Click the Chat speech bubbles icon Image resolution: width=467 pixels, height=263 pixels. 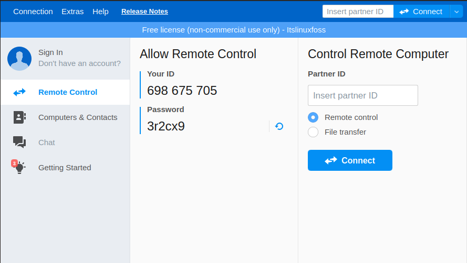pos(19,142)
